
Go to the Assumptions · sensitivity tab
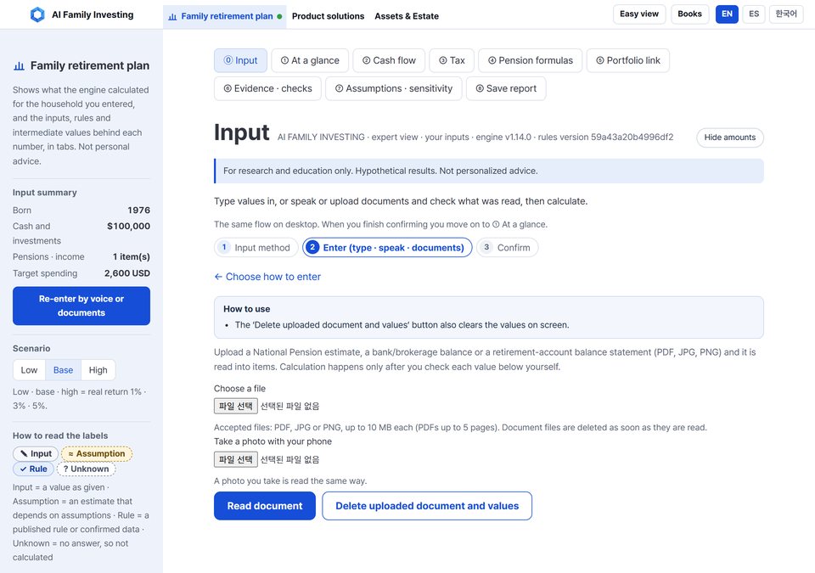(393, 88)
